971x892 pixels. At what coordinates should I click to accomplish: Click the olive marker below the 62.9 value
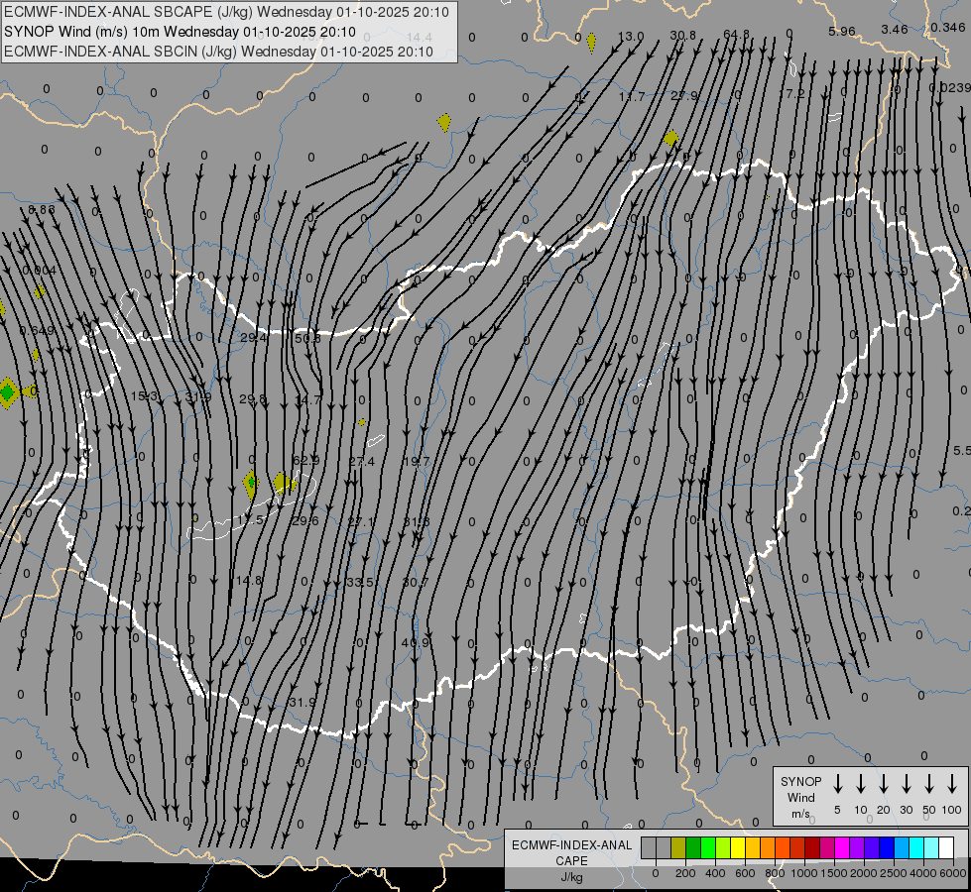(283, 483)
